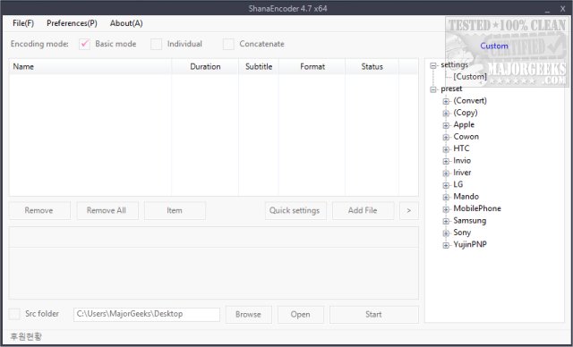Image resolution: width=573 pixels, height=347 pixels.
Task: Tick the Concatenate checkbox
Action: (x=228, y=44)
